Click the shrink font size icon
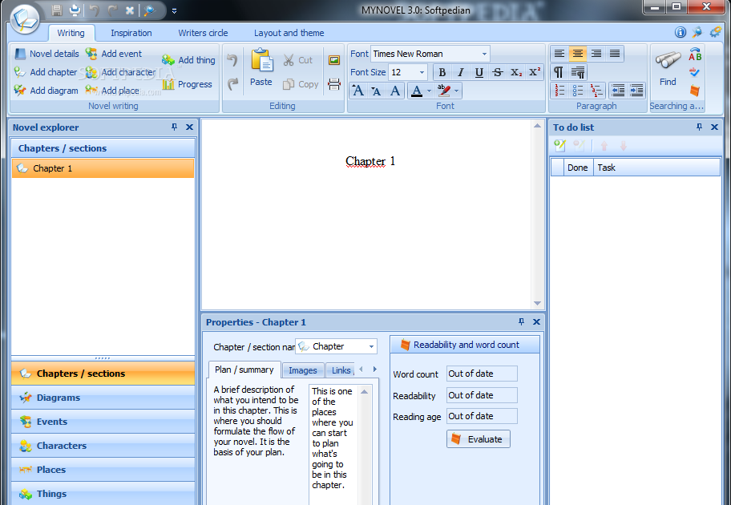The width and height of the screenshot is (731, 505). 376,91
